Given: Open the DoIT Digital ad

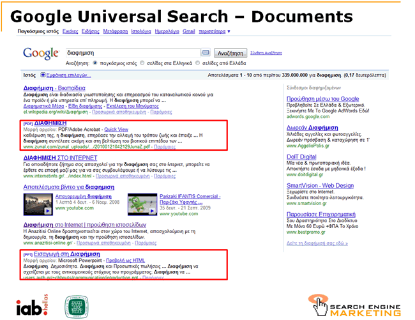Looking at the screenshot, I should click(301, 156).
